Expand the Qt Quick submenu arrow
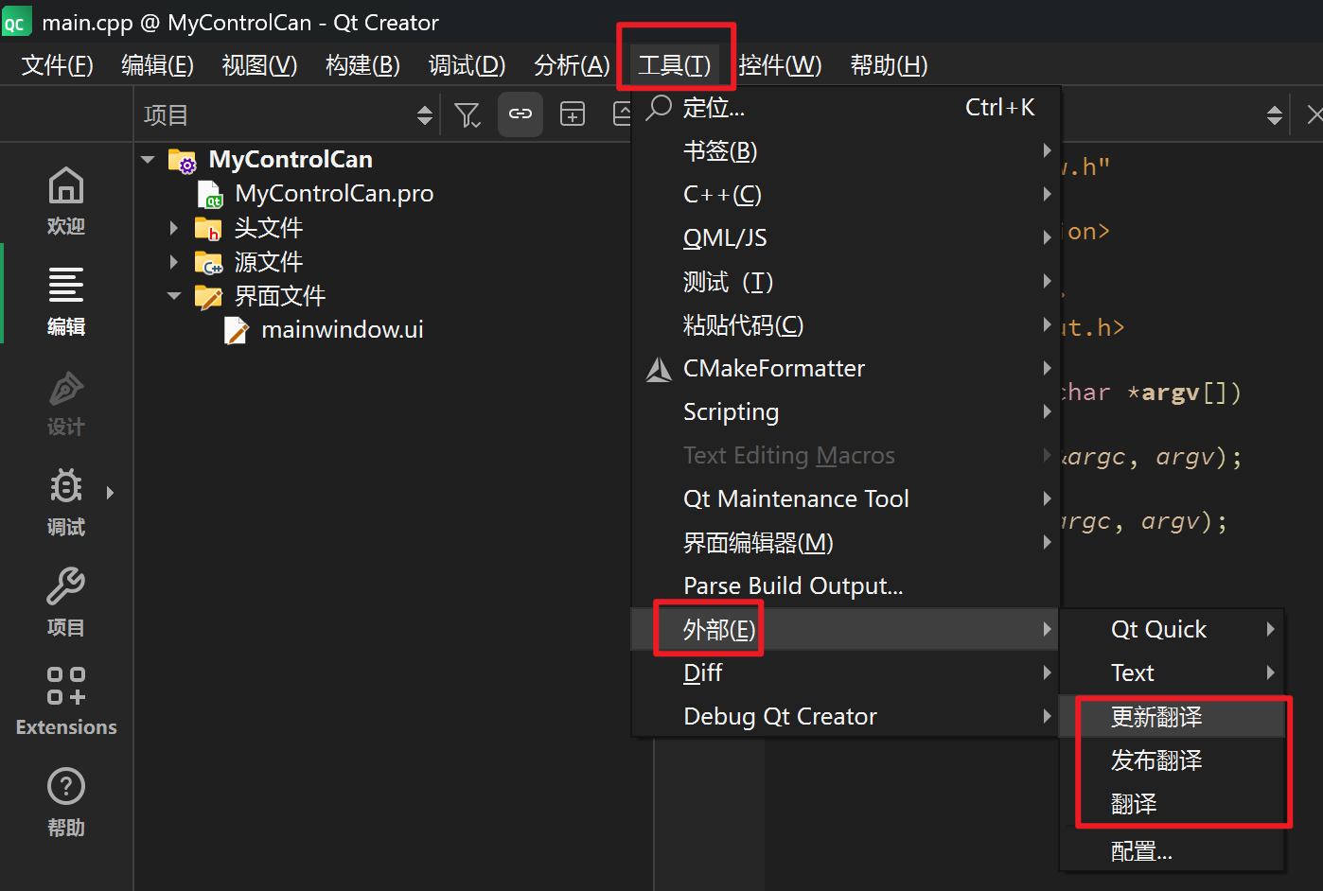 [x=1270, y=629]
